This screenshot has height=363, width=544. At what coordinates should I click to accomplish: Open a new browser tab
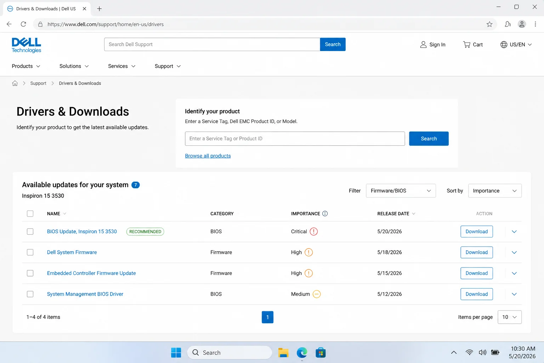99,9
